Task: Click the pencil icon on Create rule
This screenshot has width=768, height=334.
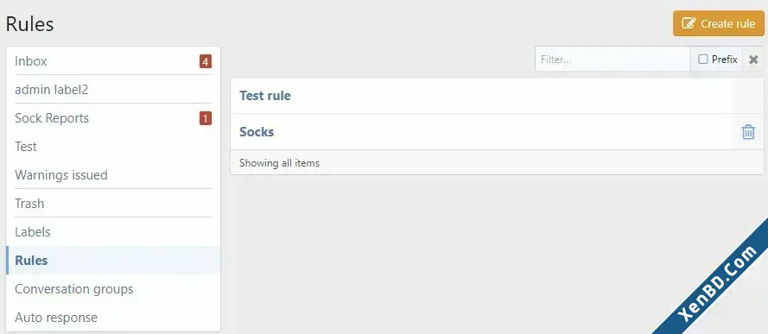Action: tap(689, 23)
